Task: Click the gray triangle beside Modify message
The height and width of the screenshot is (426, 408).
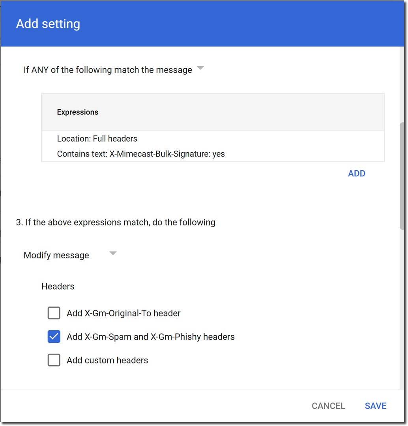Action: [x=113, y=253]
